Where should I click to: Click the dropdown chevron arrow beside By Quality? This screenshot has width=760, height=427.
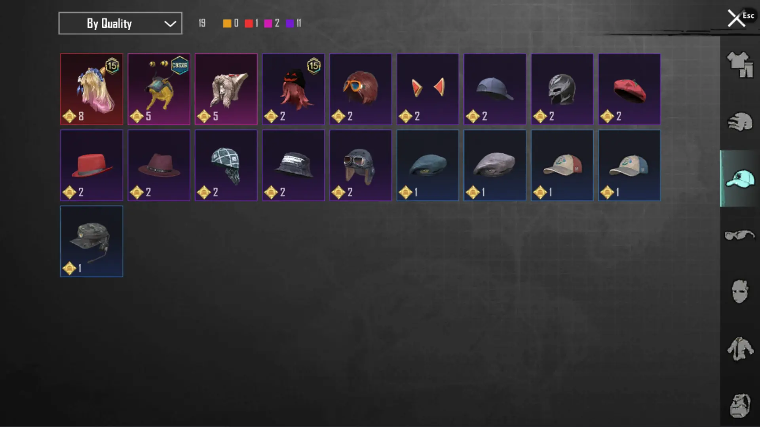(x=170, y=24)
